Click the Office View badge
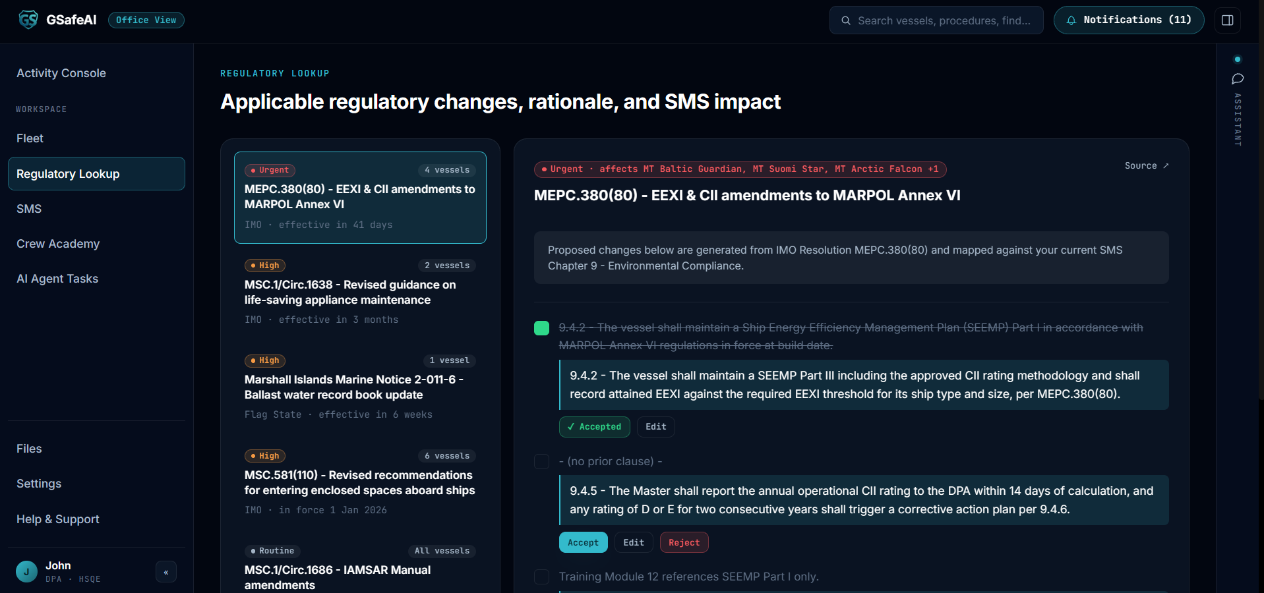 (146, 20)
